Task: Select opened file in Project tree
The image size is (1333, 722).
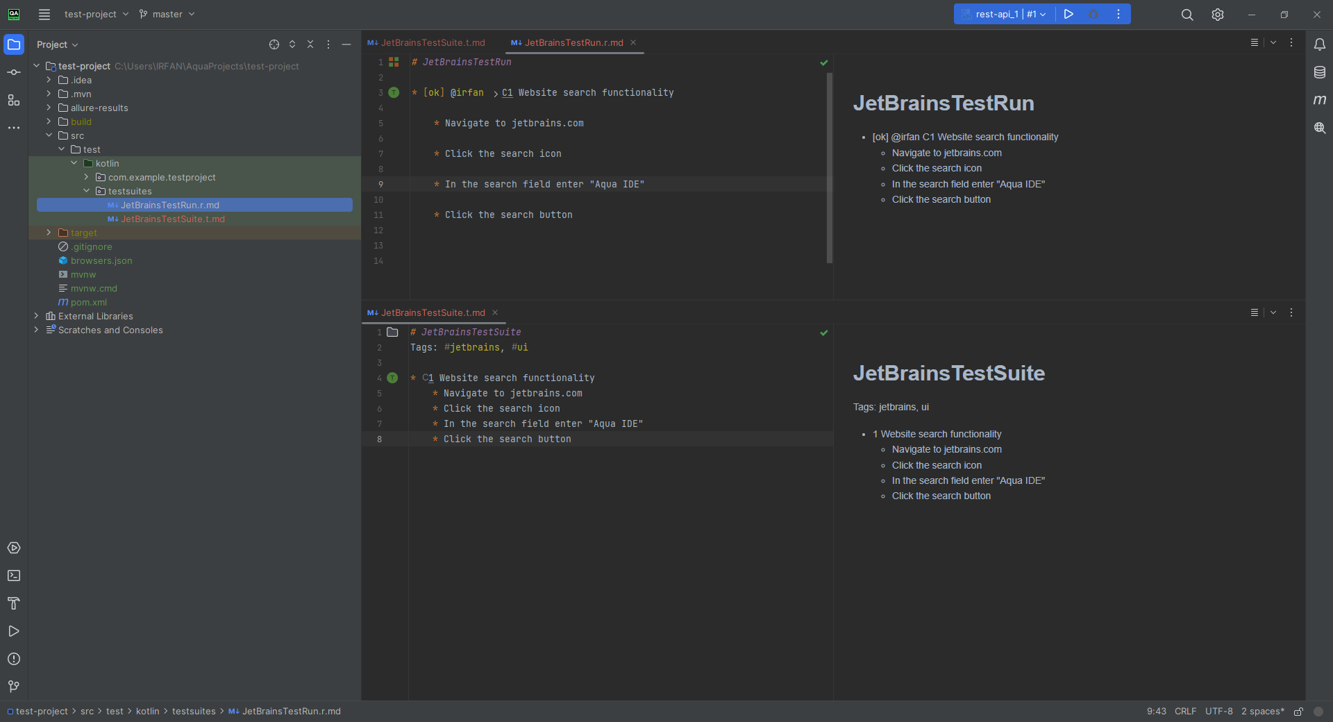Action: (274, 44)
